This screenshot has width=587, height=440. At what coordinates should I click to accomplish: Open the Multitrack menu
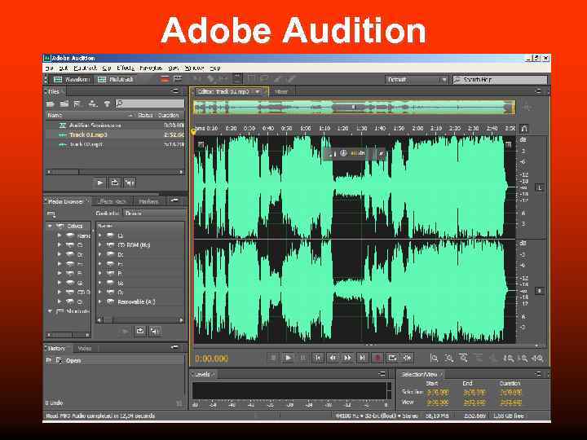pos(85,68)
